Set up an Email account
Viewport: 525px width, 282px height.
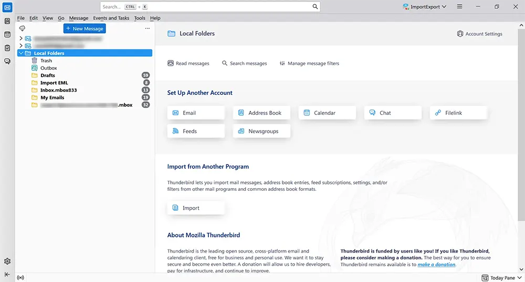pyautogui.click(x=196, y=113)
